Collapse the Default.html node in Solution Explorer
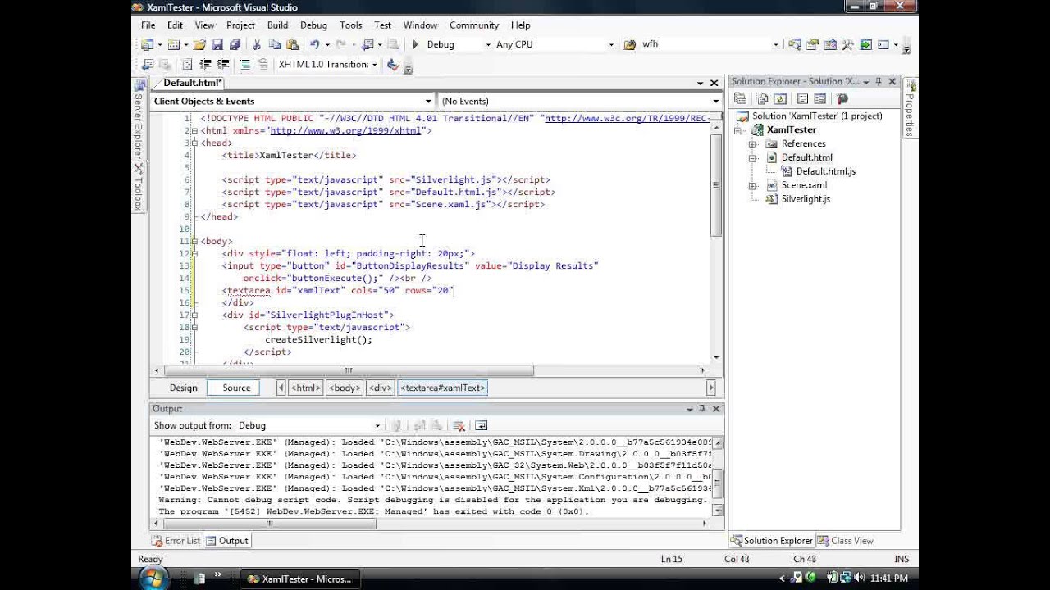Image resolution: width=1050 pixels, height=590 pixels. point(752,157)
